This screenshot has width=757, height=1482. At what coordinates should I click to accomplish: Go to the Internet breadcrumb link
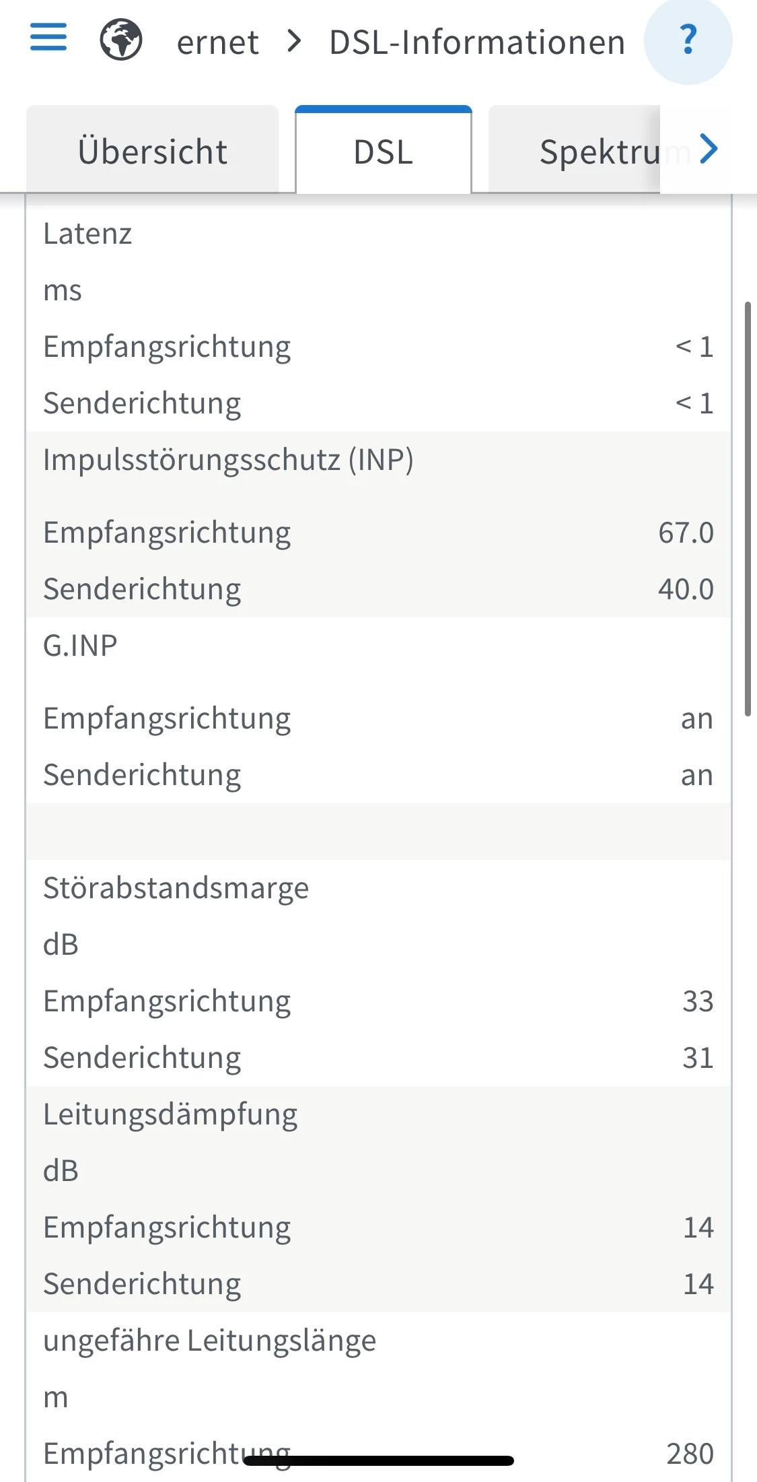[217, 42]
